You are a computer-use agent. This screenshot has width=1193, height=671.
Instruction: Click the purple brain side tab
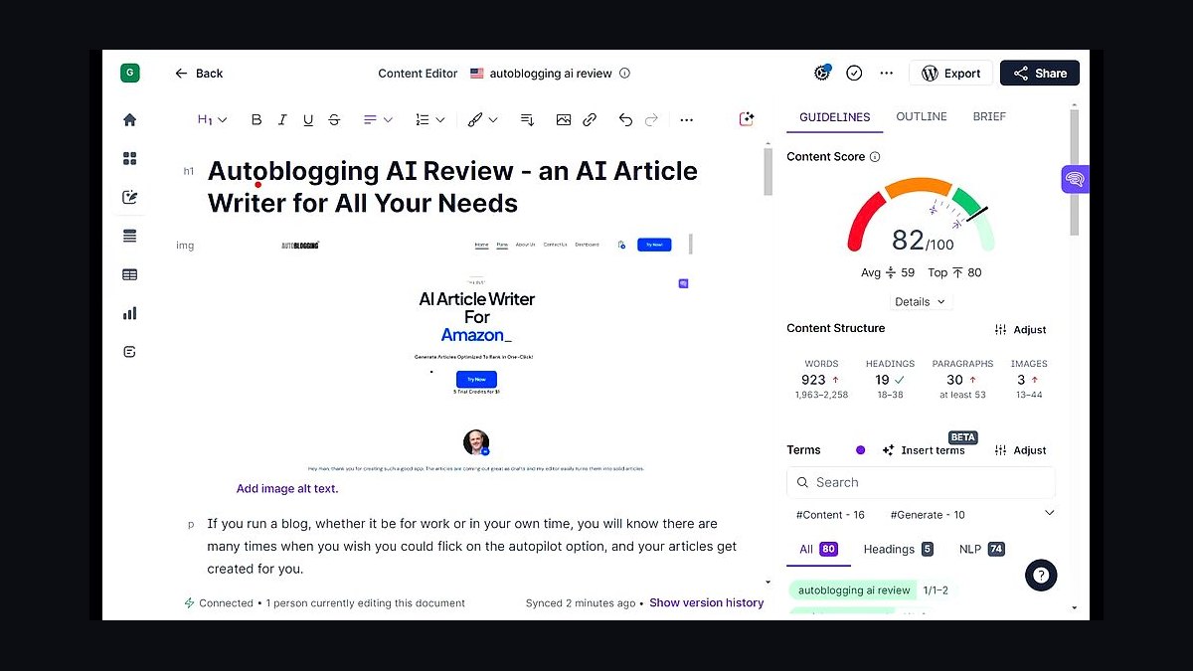[1075, 180]
